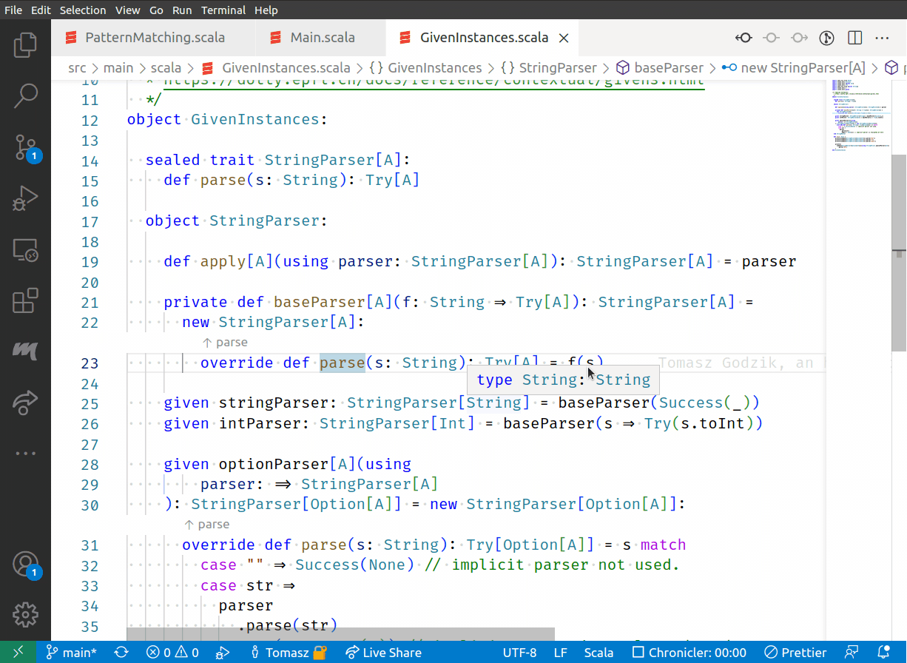Open the Accounts menu icon

coord(25,565)
